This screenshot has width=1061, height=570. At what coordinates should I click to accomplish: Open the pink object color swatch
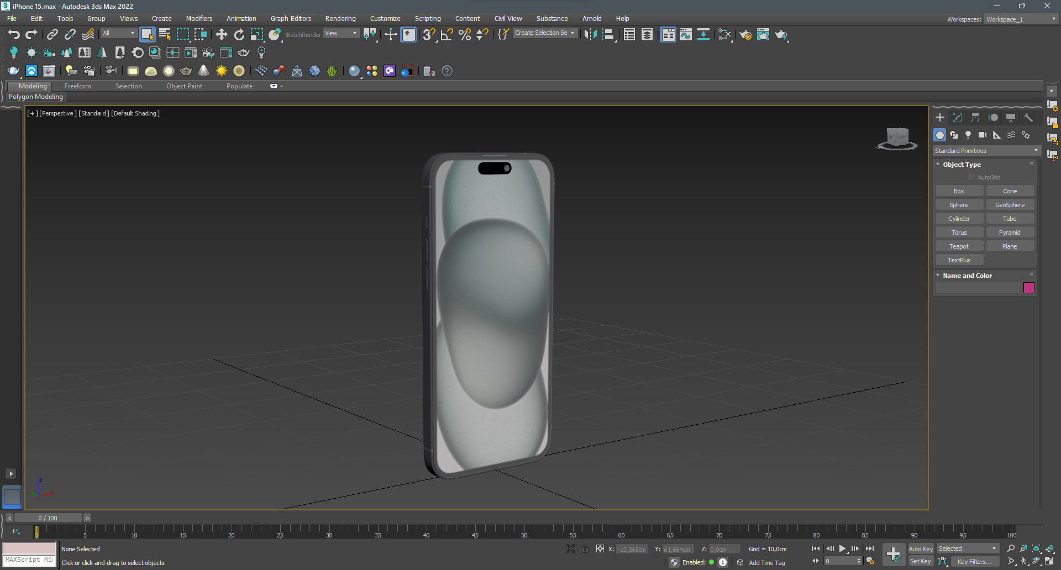coord(1028,288)
